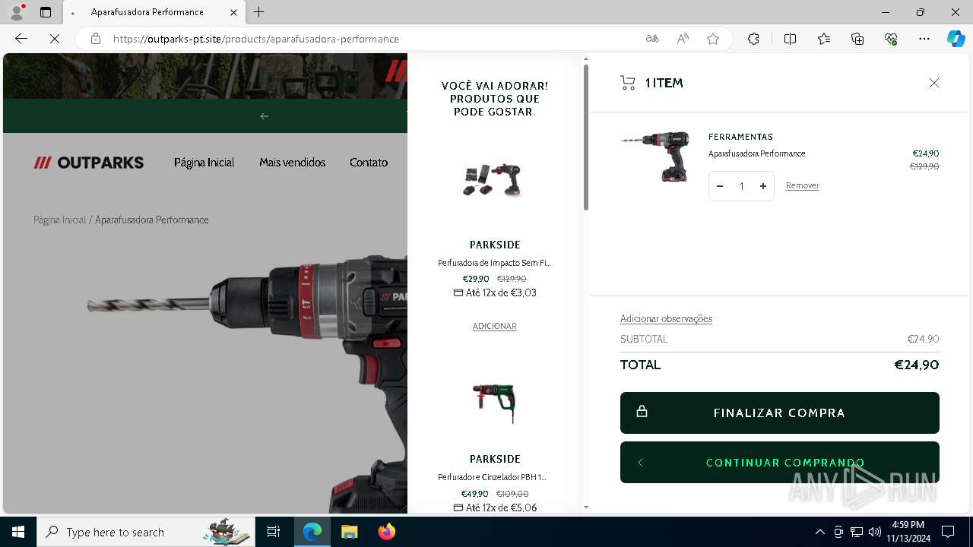Show hidden system tray icons
973x547 pixels.
[819, 532]
